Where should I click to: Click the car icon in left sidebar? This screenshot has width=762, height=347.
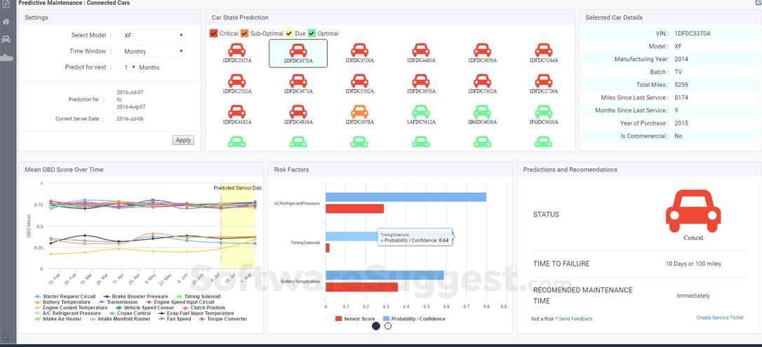coord(6,39)
